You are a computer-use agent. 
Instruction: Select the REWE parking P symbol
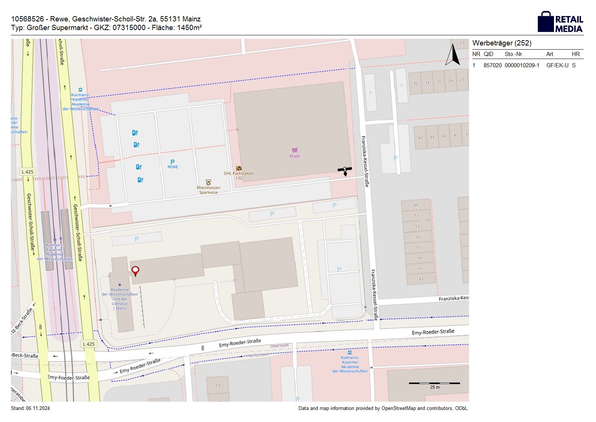[x=172, y=162]
